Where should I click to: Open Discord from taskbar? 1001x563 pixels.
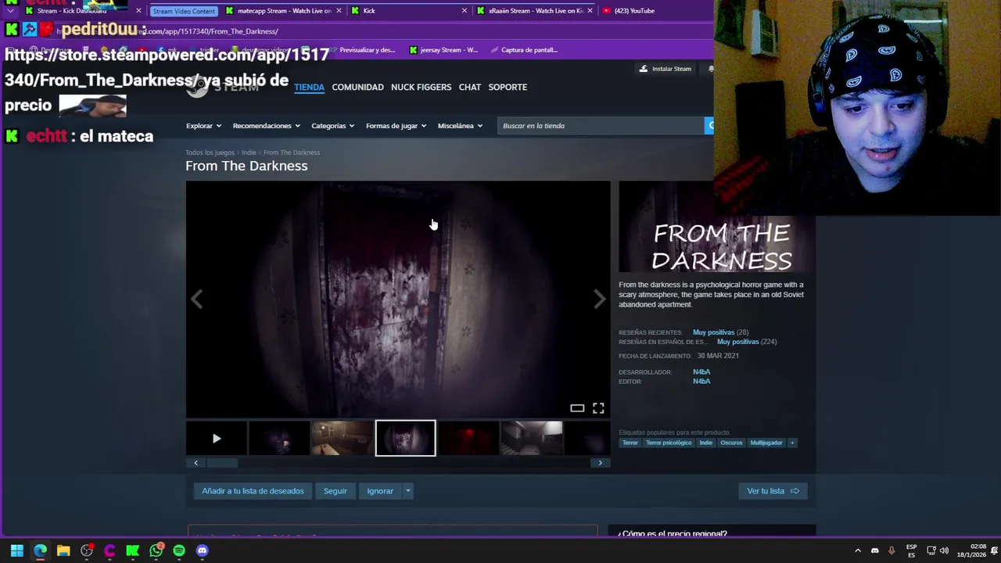[x=203, y=550]
